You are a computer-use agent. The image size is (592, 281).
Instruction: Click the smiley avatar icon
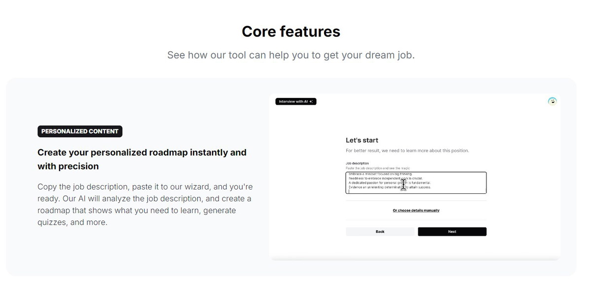(553, 101)
